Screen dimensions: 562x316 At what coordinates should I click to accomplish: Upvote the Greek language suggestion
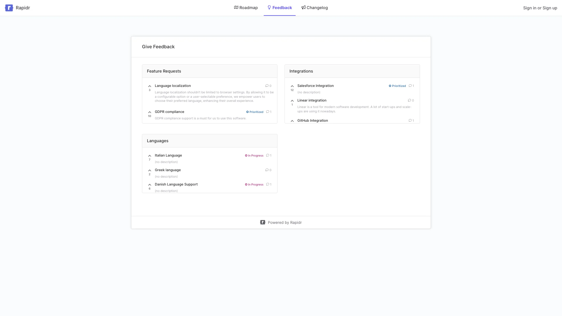149,170
